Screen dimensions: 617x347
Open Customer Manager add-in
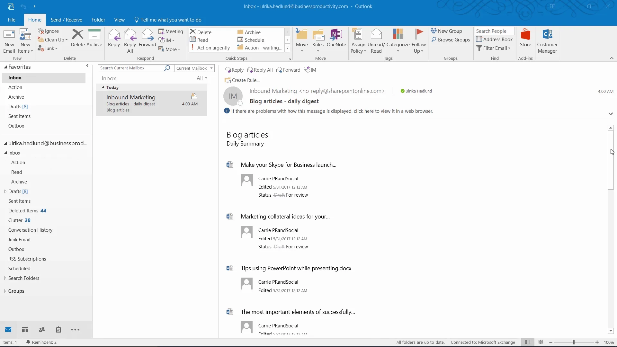coord(547,41)
